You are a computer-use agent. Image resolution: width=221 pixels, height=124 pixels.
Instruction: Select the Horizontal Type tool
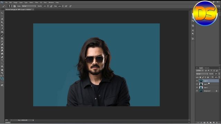(2, 60)
